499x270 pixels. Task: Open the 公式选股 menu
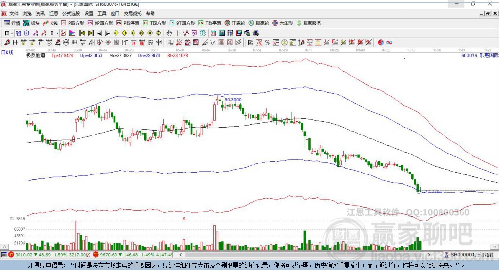pos(71,13)
